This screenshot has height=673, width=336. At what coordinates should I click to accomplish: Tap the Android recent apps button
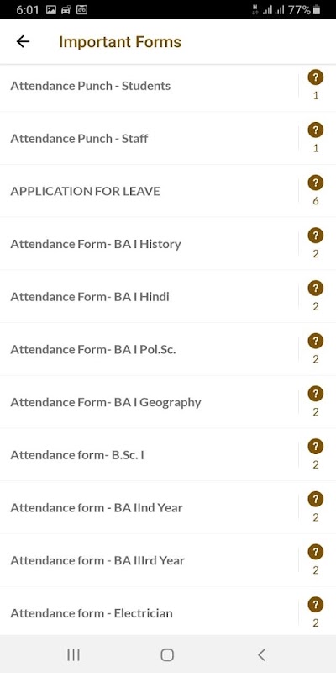click(x=73, y=655)
